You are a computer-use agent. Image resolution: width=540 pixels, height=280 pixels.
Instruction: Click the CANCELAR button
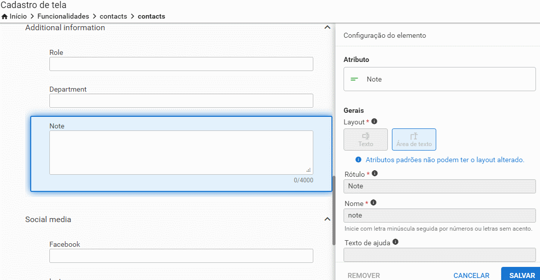coord(471,275)
